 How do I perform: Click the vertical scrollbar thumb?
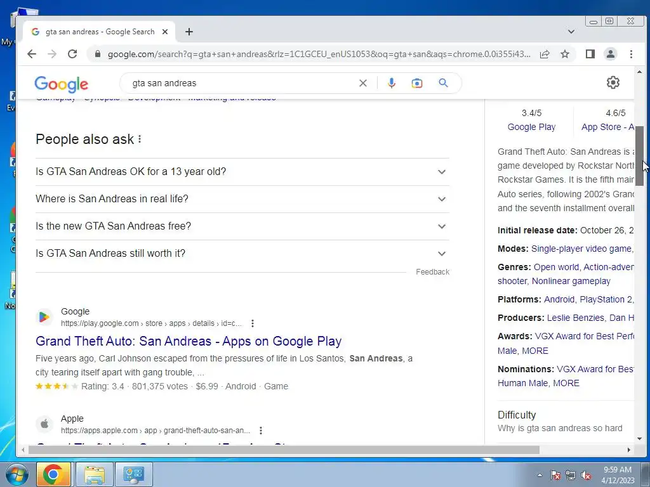click(640, 156)
